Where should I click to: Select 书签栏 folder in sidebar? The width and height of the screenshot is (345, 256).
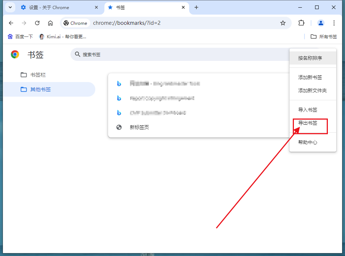[49, 75]
